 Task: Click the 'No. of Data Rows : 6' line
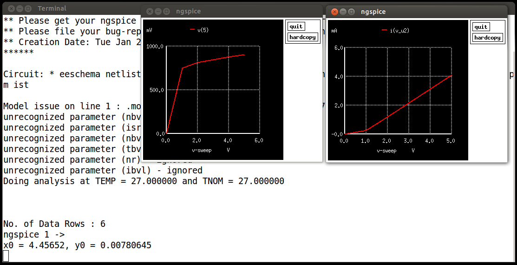pyautogui.click(x=54, y=224)
